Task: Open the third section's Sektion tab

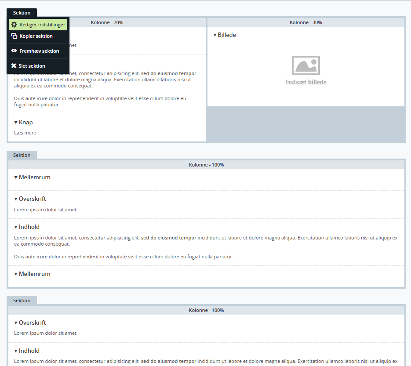Action: click(22, 301)
